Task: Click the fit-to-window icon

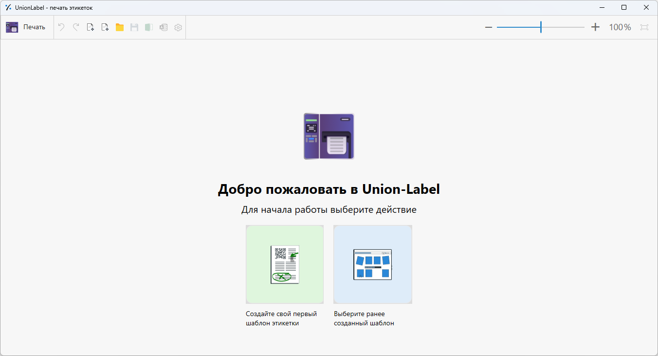Action: click(644, 27)
